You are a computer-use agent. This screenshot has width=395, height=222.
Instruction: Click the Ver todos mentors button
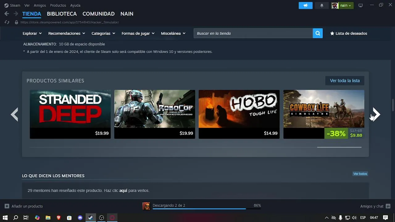pos(360,174)
